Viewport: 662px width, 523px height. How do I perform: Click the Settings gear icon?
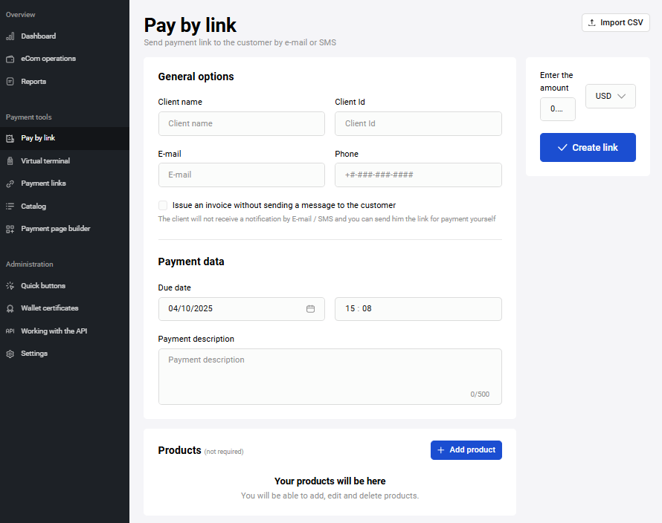10,354
